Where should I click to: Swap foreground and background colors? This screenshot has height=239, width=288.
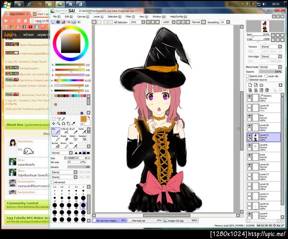(x=88, y=118)
